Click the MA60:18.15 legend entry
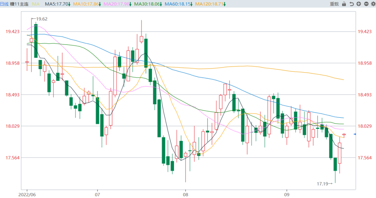 pos(178,4)
